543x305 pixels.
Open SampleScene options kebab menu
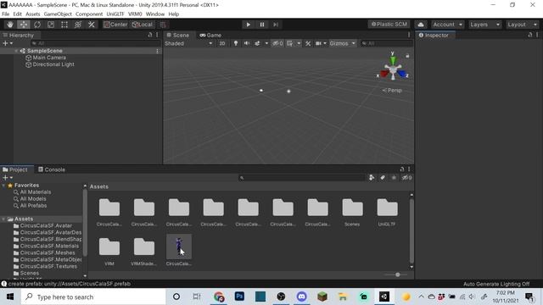158,51
